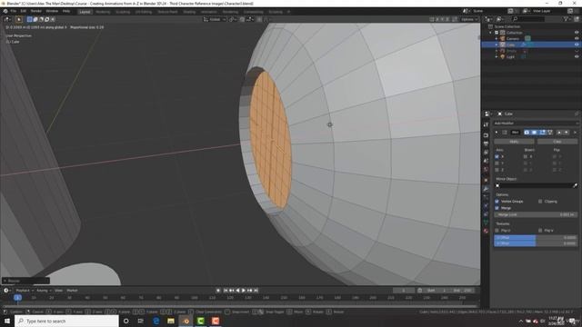Select the Light object in outliner
The width and height of the screenshot is (582, 327).
(510, 56)
